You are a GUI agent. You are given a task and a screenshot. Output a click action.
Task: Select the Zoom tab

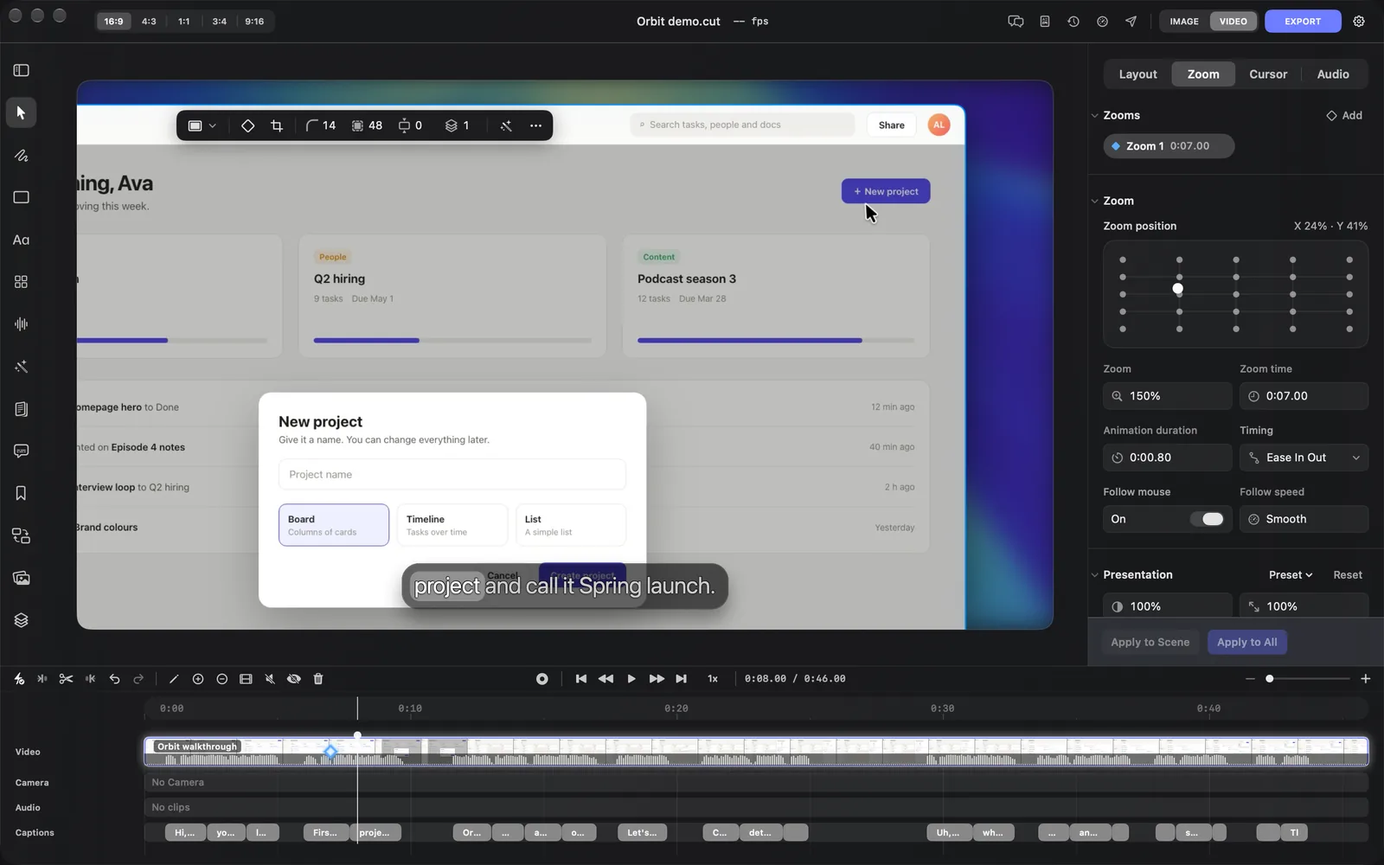pyautogui.click(x=1203, y=74)
